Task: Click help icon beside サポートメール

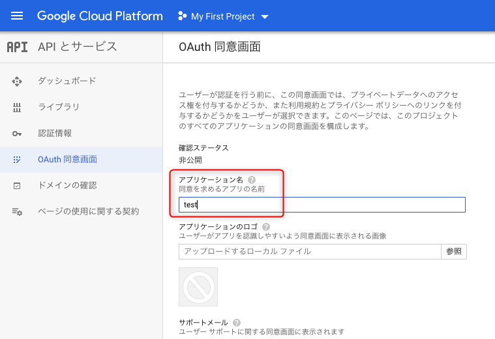Action: (236, 323)
